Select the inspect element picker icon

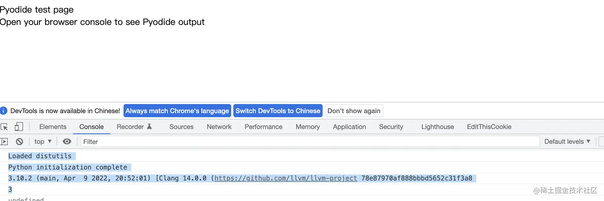coord(4,127)
